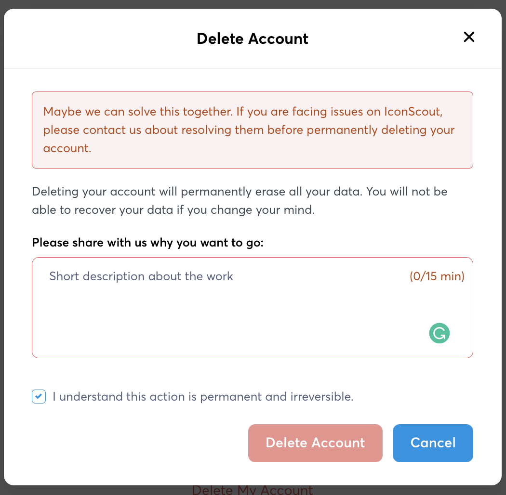Screen dimensions: 506x495
Task: Close the Delete Account dialog with X
Action: point(469,37)
